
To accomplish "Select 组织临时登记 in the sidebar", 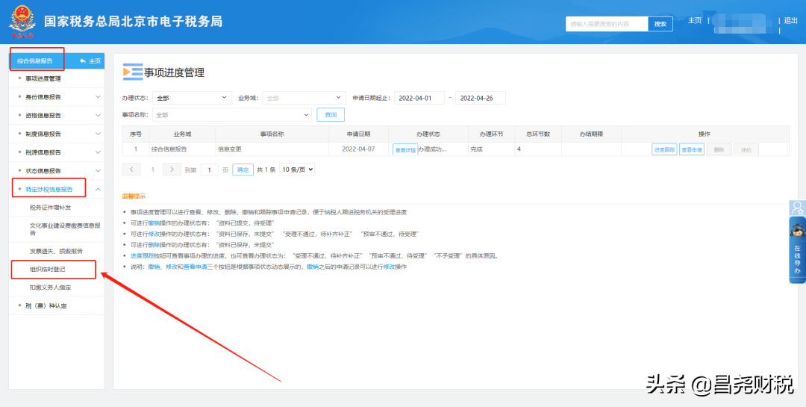I will [x=48, y=269].
